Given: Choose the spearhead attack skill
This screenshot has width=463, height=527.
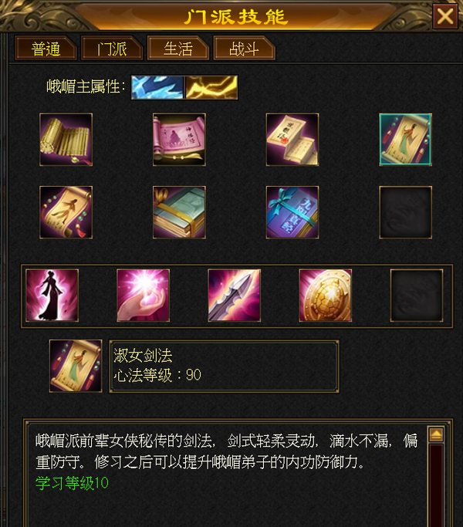Looking at the screenshot, I should tap(235, 296).
